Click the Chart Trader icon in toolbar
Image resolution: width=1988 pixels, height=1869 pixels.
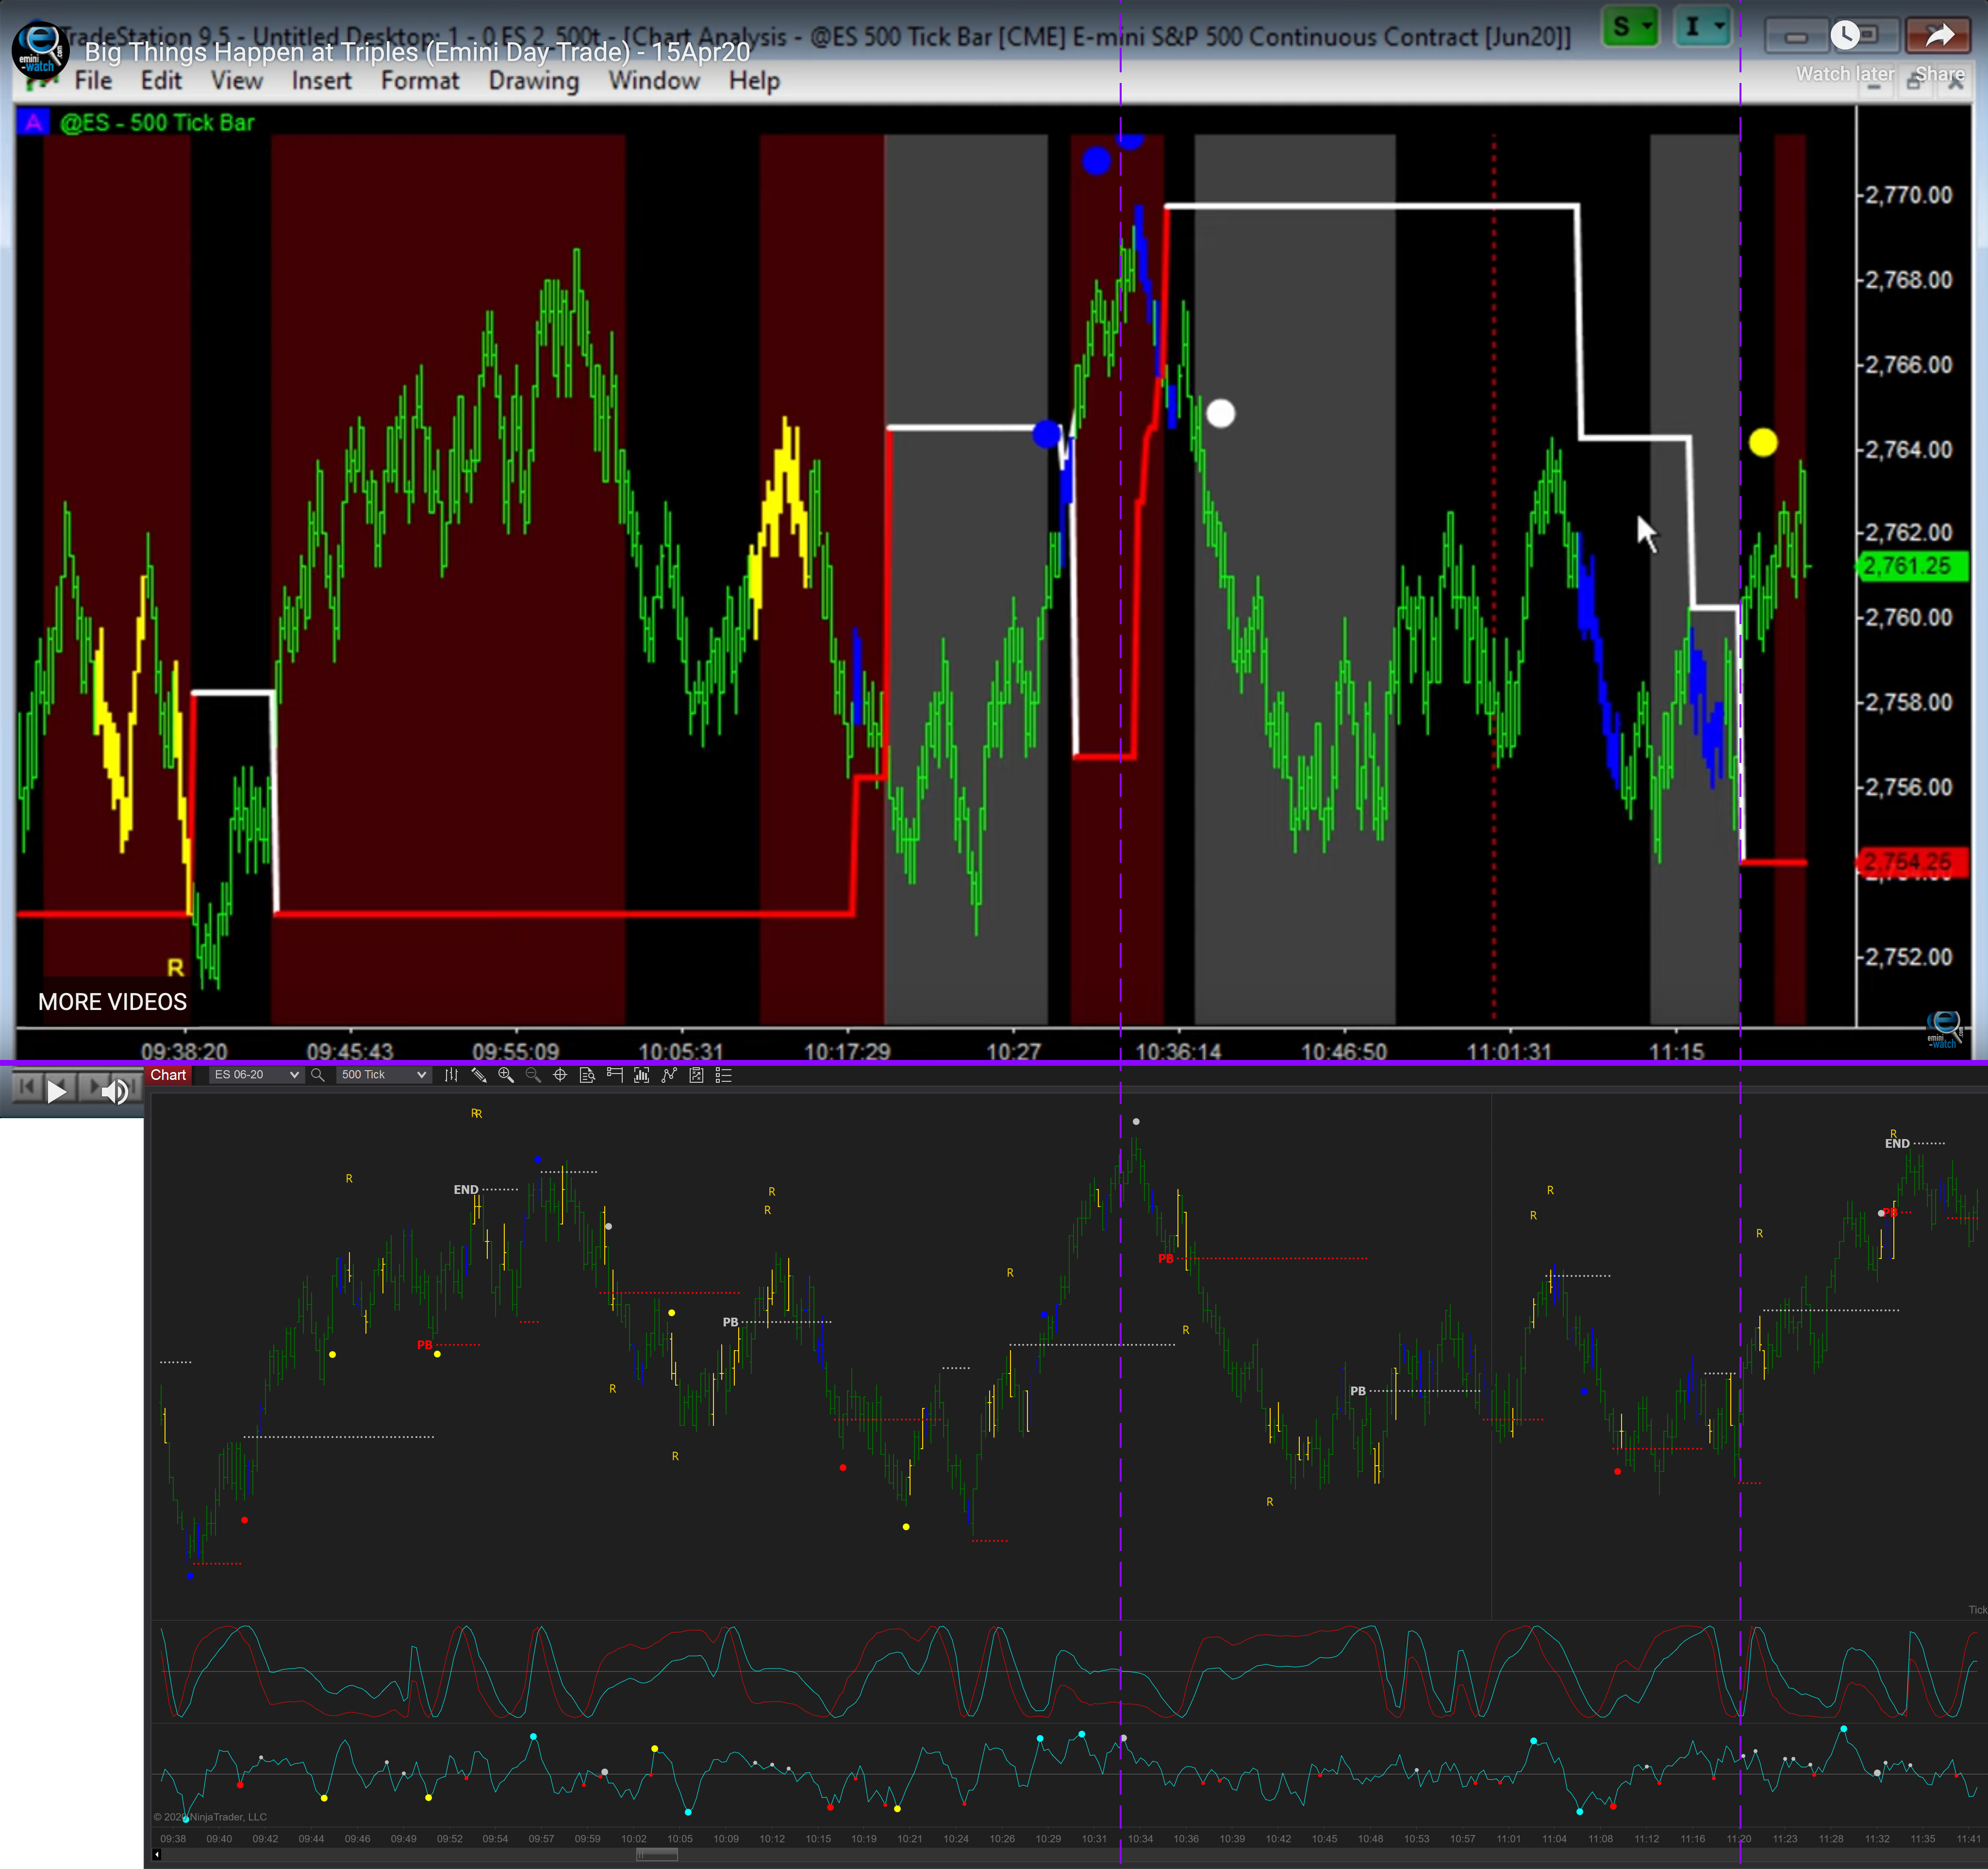tap(614, 1075)
